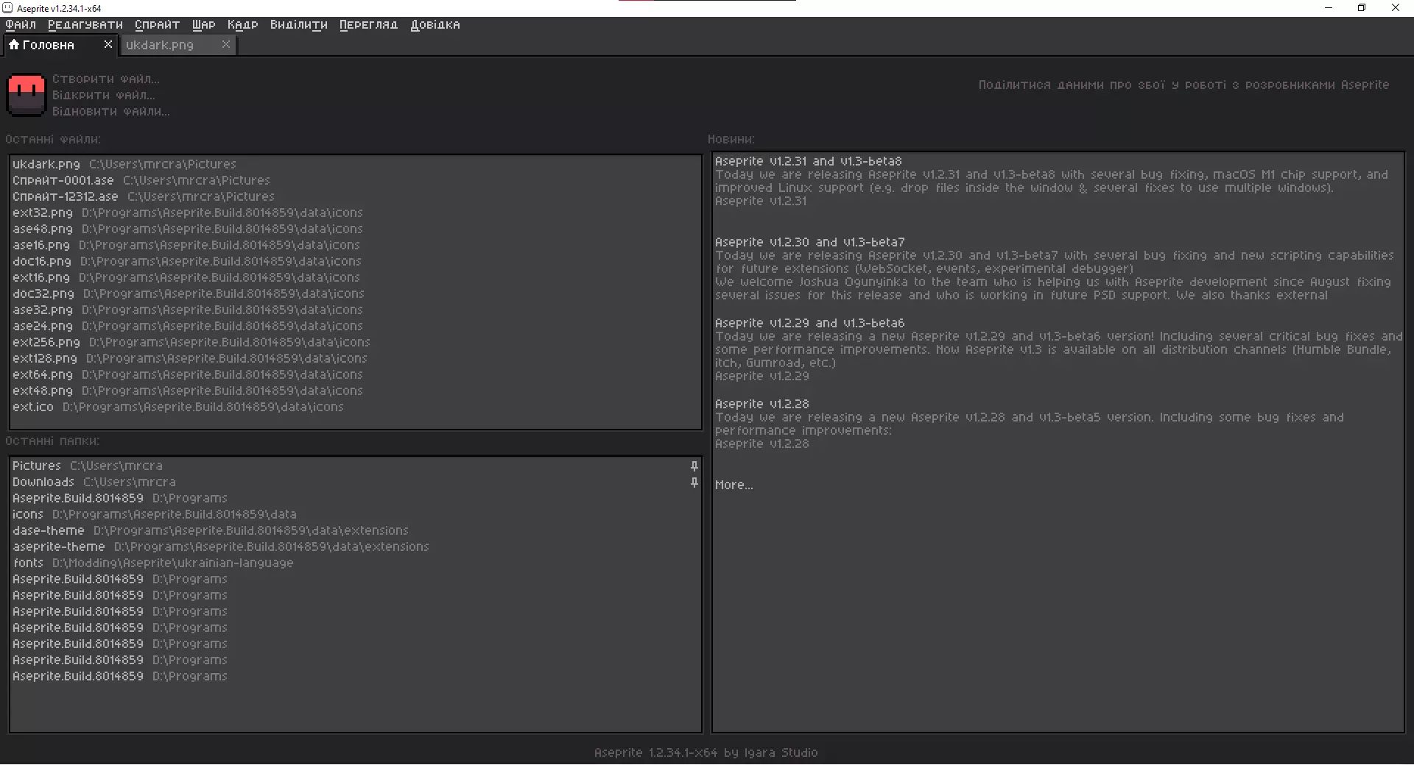
Task: Open the Pictures recent folder
Action: coord(356,466)
